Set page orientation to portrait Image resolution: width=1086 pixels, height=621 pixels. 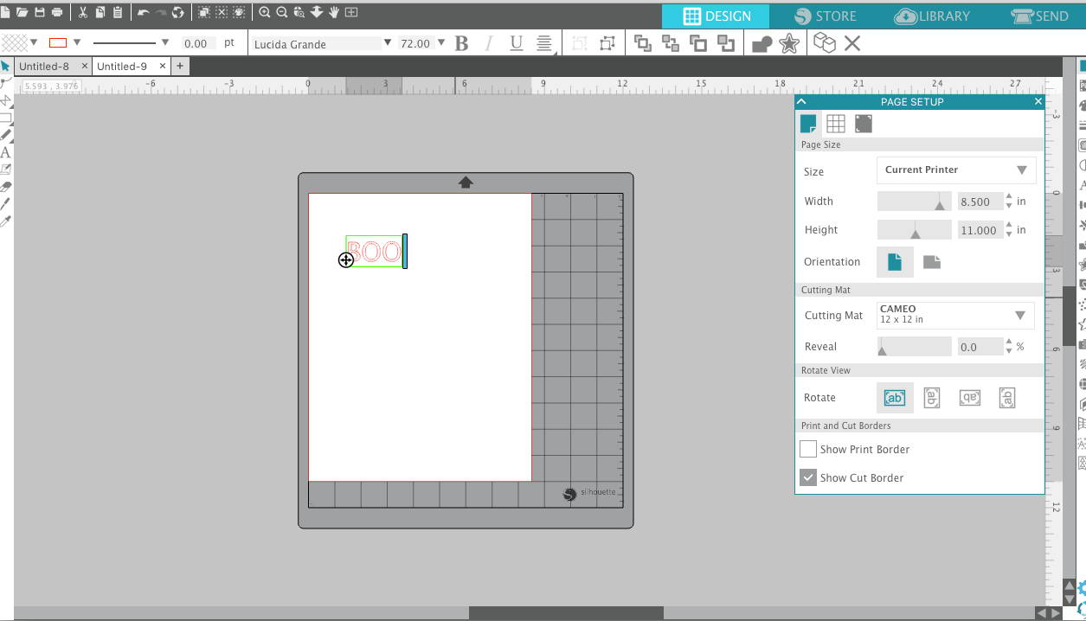(895, 261)
